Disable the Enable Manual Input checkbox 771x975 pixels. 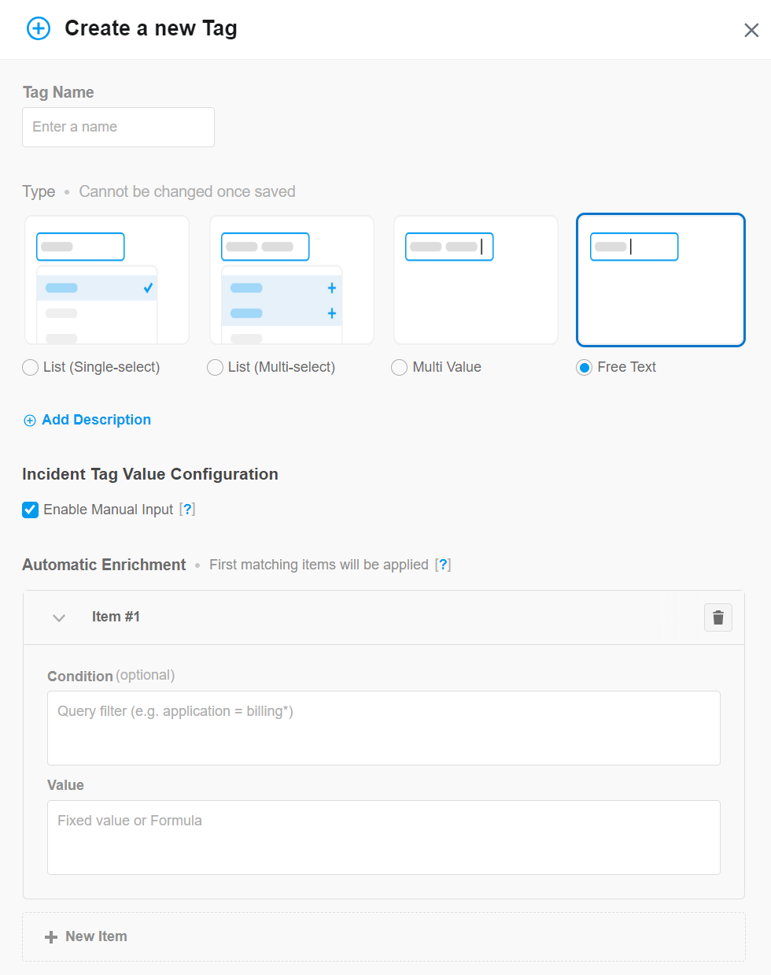coord(30,510)
